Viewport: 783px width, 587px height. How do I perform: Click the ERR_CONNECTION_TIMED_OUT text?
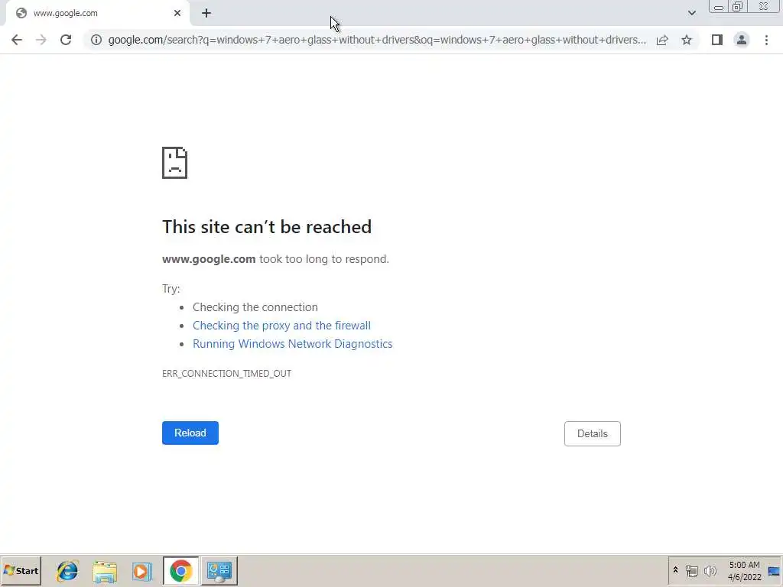[x=226, y=373]
